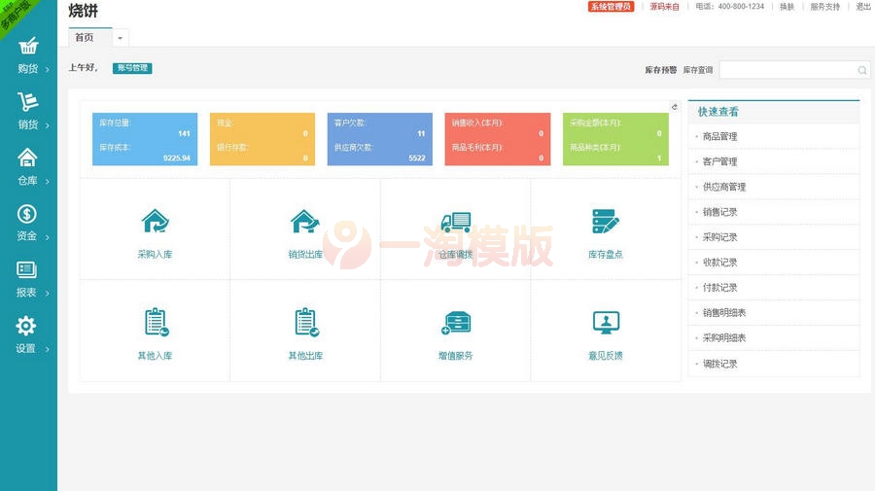The height and width of the screenshot is (491, 875).
Task: Expand the 仓库 warehouse sidebar menu
Action: [x=28, y=167]
